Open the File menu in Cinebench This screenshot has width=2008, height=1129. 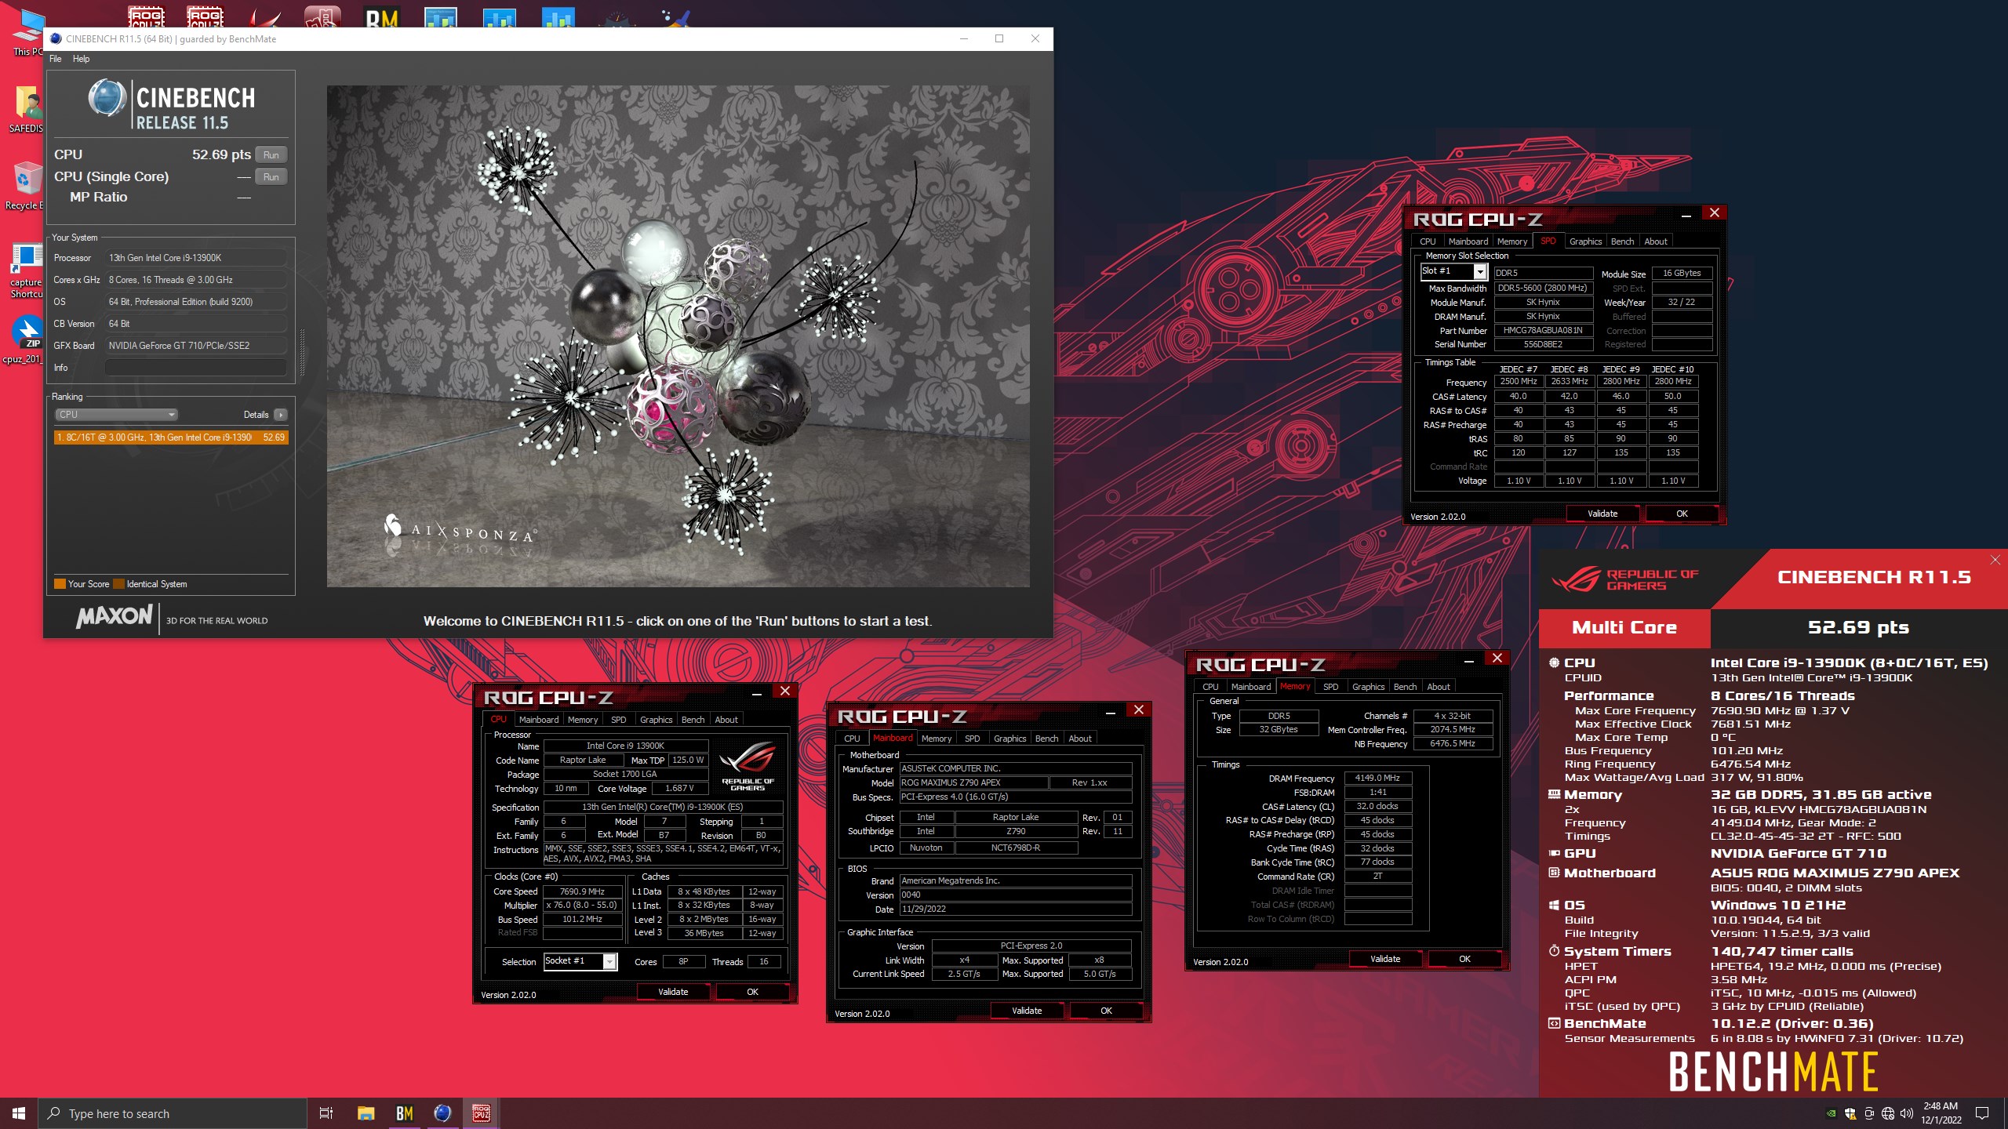(x=56, y=59)
